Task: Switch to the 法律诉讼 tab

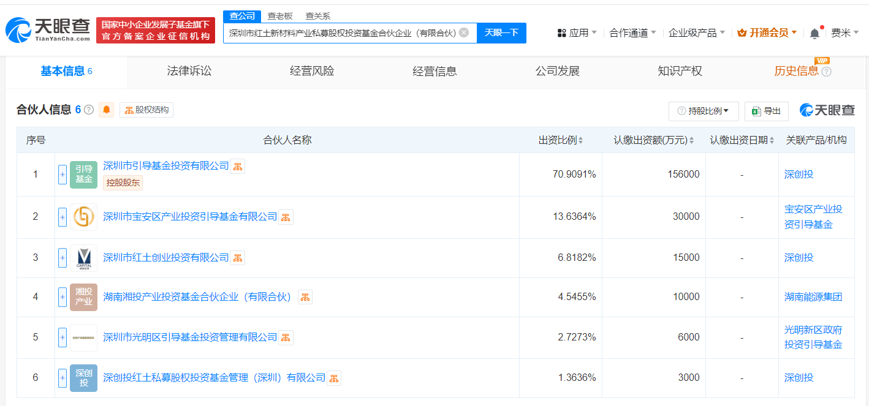Action: (x=189, y=71)
